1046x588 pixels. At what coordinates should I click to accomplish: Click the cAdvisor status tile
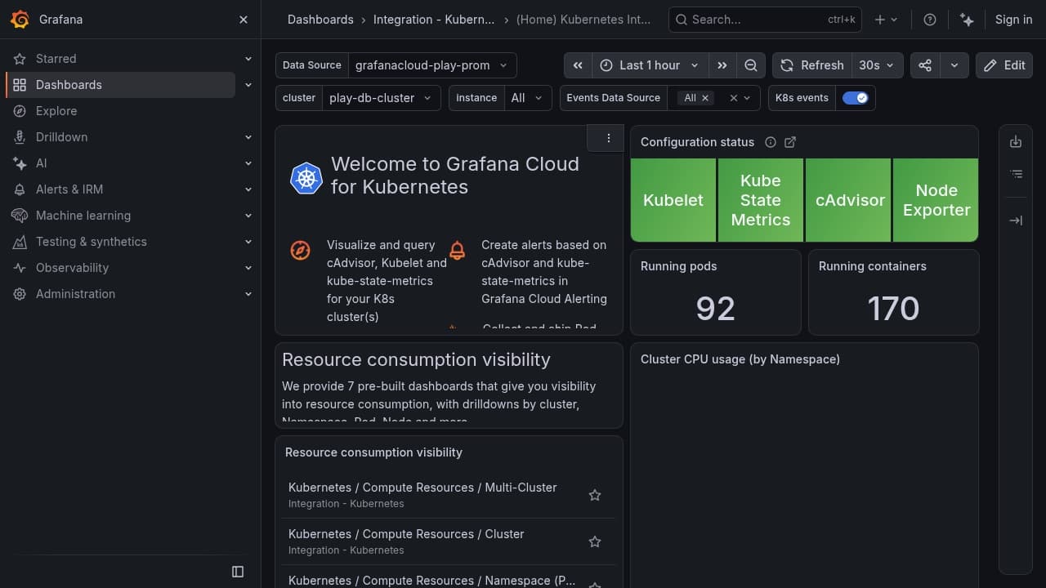(x=848, y=200)
